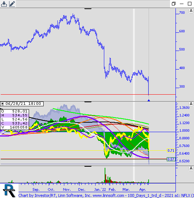Click the 300 price axis label

pos(182,87)
